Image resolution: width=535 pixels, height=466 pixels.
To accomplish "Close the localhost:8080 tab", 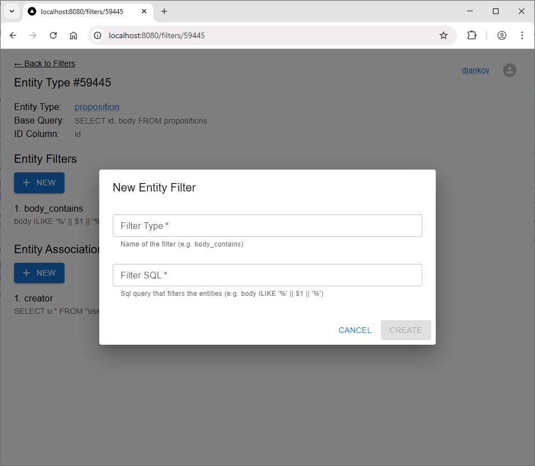I will click(x=144, y=11).
